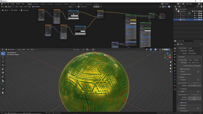Image resolution: width=203 pixels, height=114 pixels.
Task: Open the Tool properties tab icon
Action: (x=175, y=45)
